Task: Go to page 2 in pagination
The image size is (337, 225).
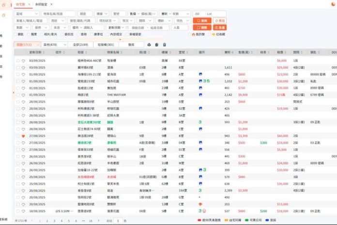Action: [47, 221]
